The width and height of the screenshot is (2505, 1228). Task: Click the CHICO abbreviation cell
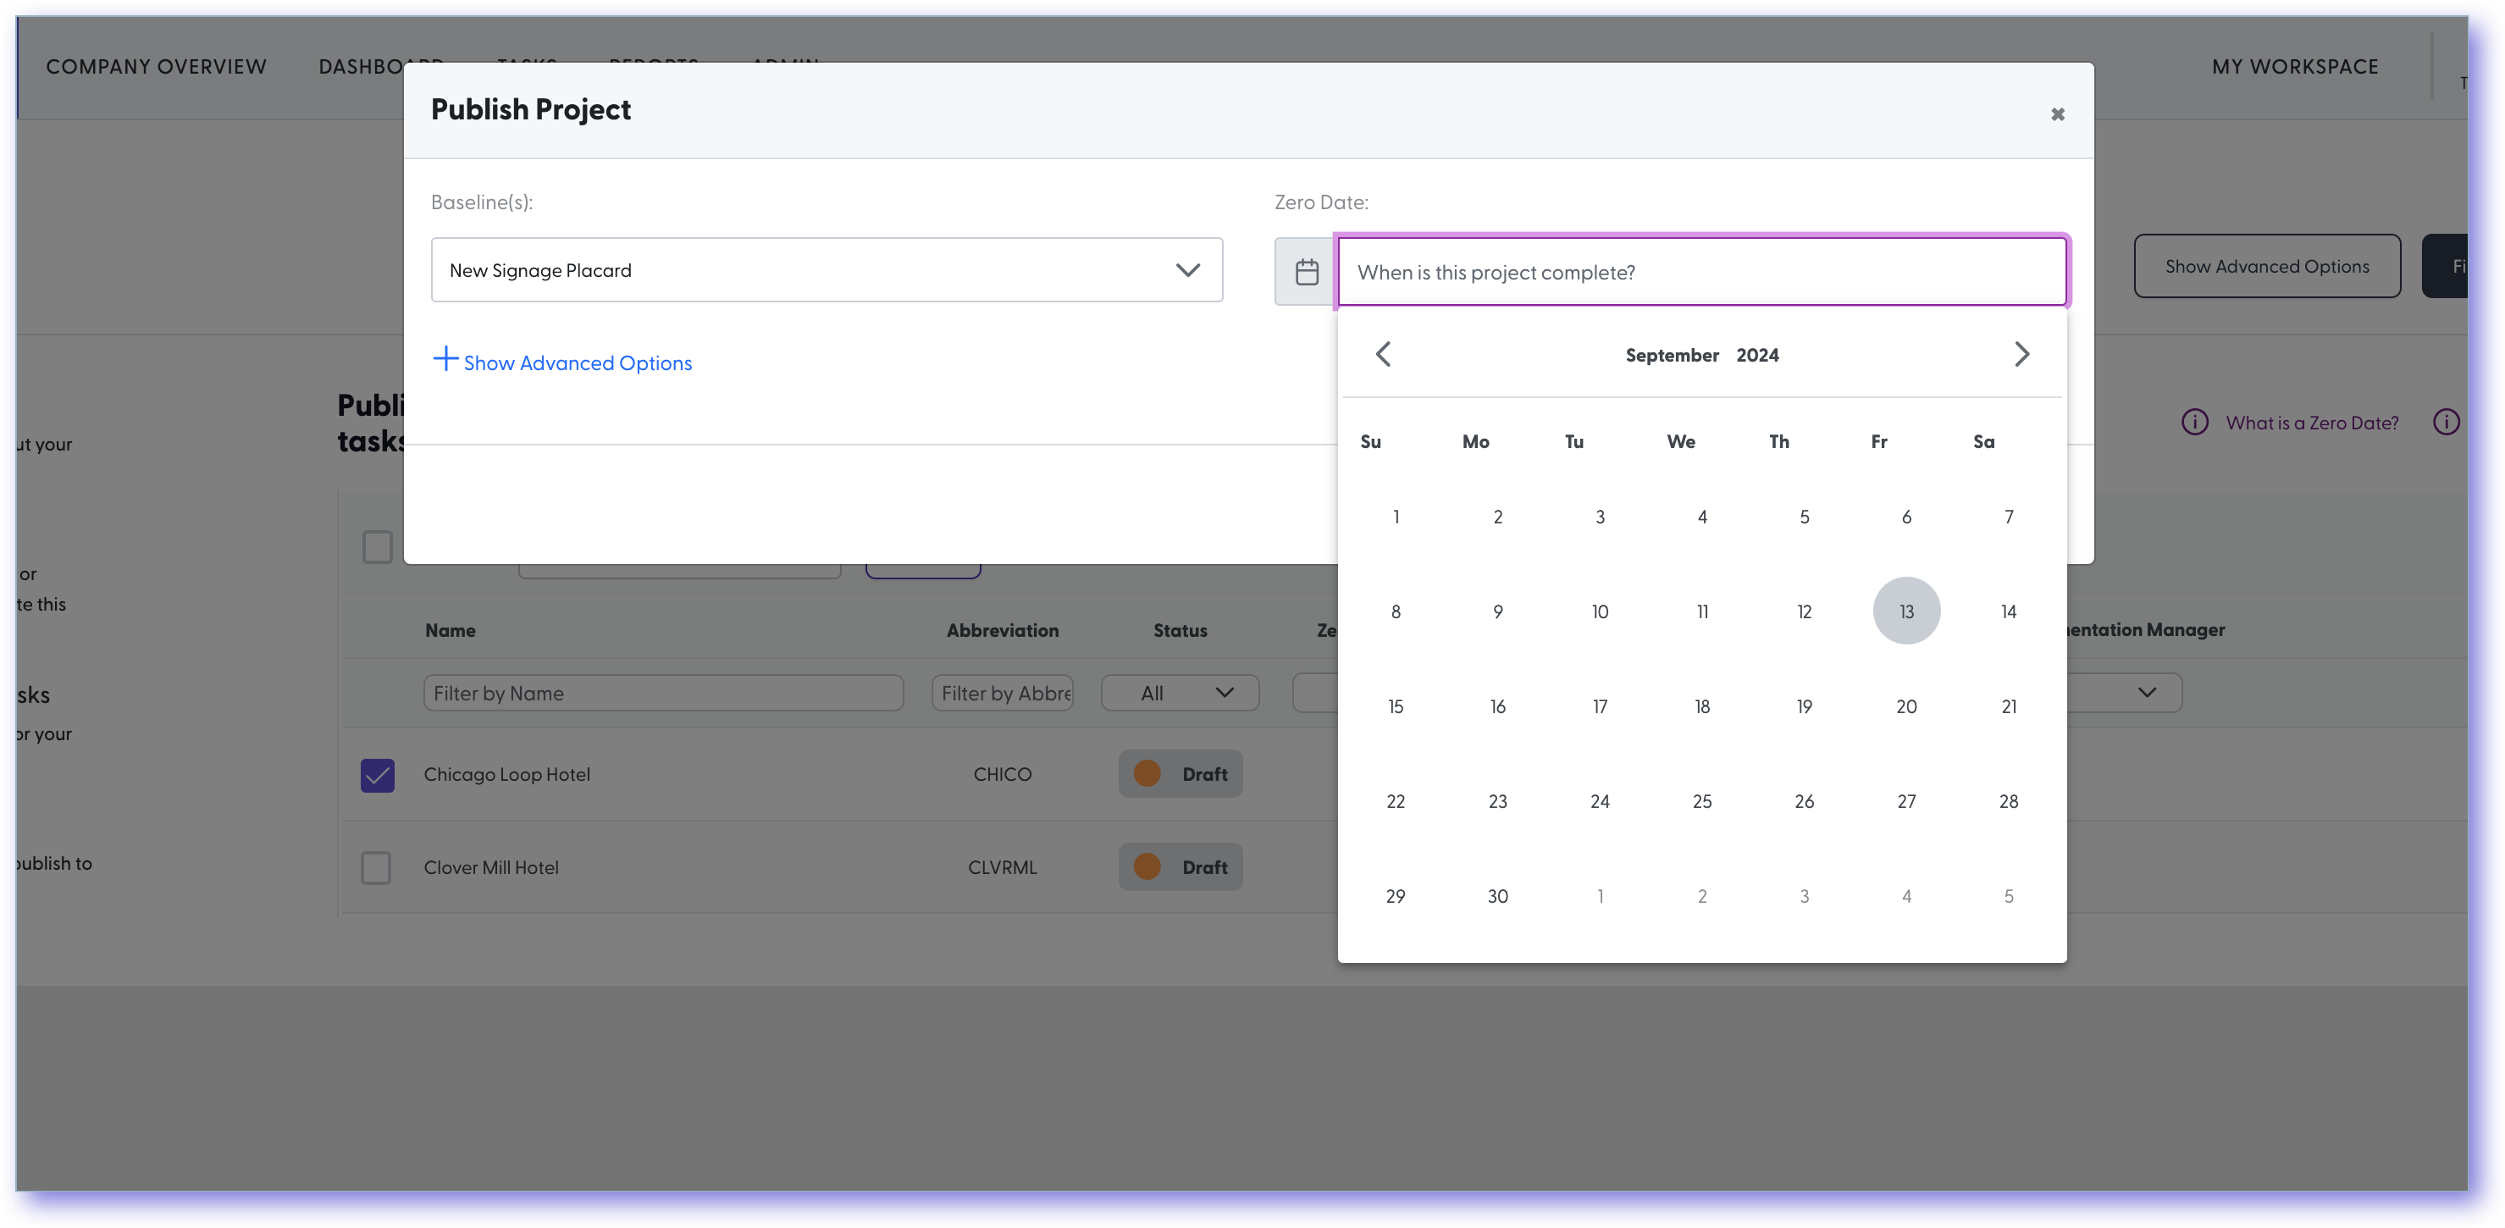[x=1002, y=775]
